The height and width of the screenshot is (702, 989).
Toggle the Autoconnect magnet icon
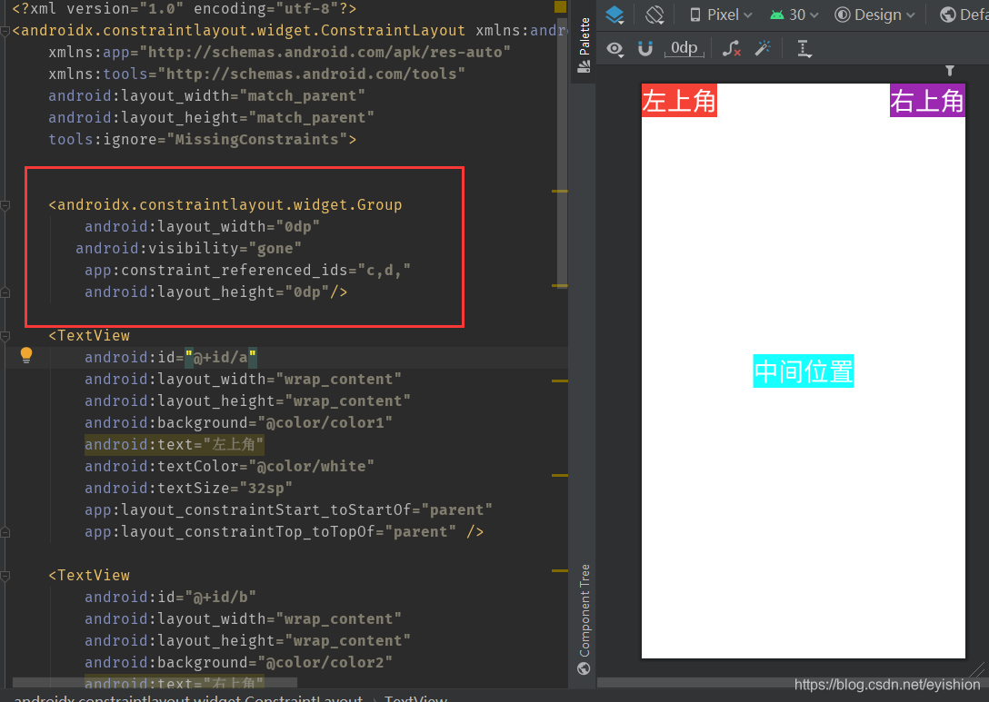pos(644,48)
